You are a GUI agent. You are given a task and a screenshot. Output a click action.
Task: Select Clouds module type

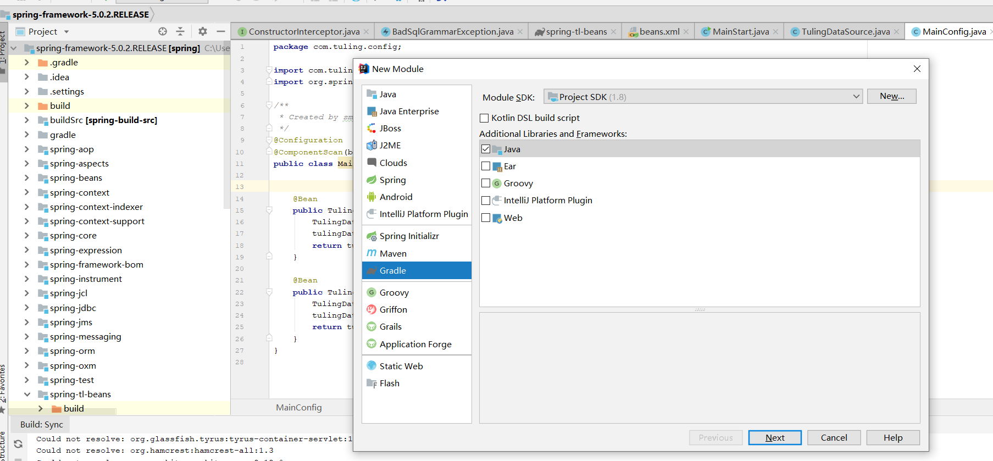click(x=417, y=163)
